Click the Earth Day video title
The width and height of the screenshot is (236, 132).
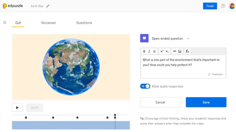tap(37, 6)
